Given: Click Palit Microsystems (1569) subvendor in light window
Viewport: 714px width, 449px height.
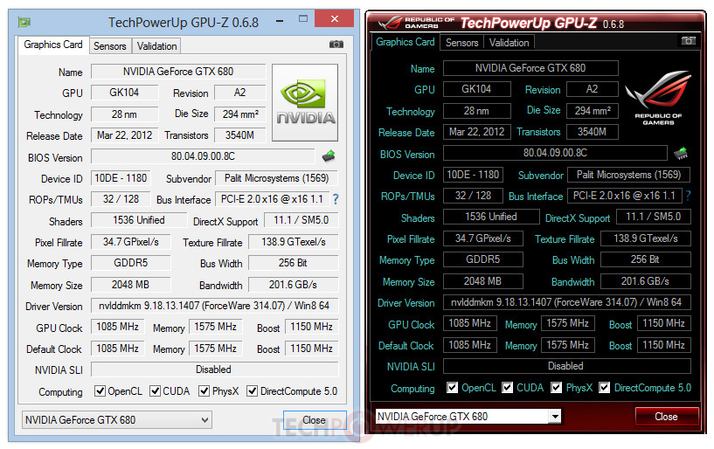Looking at the screenshot, I should point(276,178).
